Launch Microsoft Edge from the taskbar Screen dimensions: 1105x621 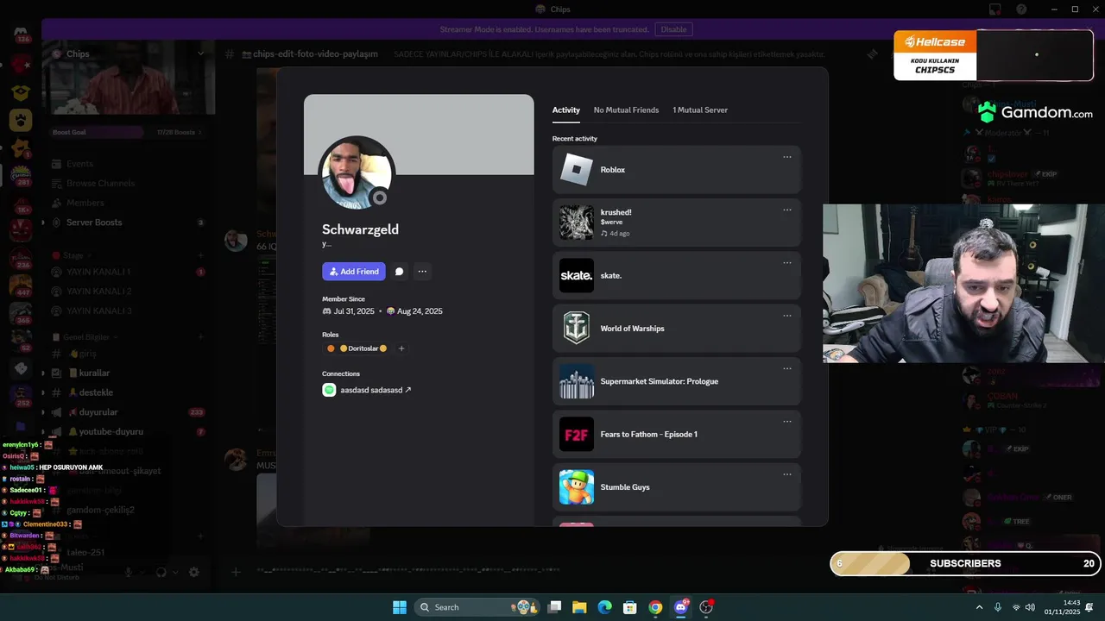[605, 607]
